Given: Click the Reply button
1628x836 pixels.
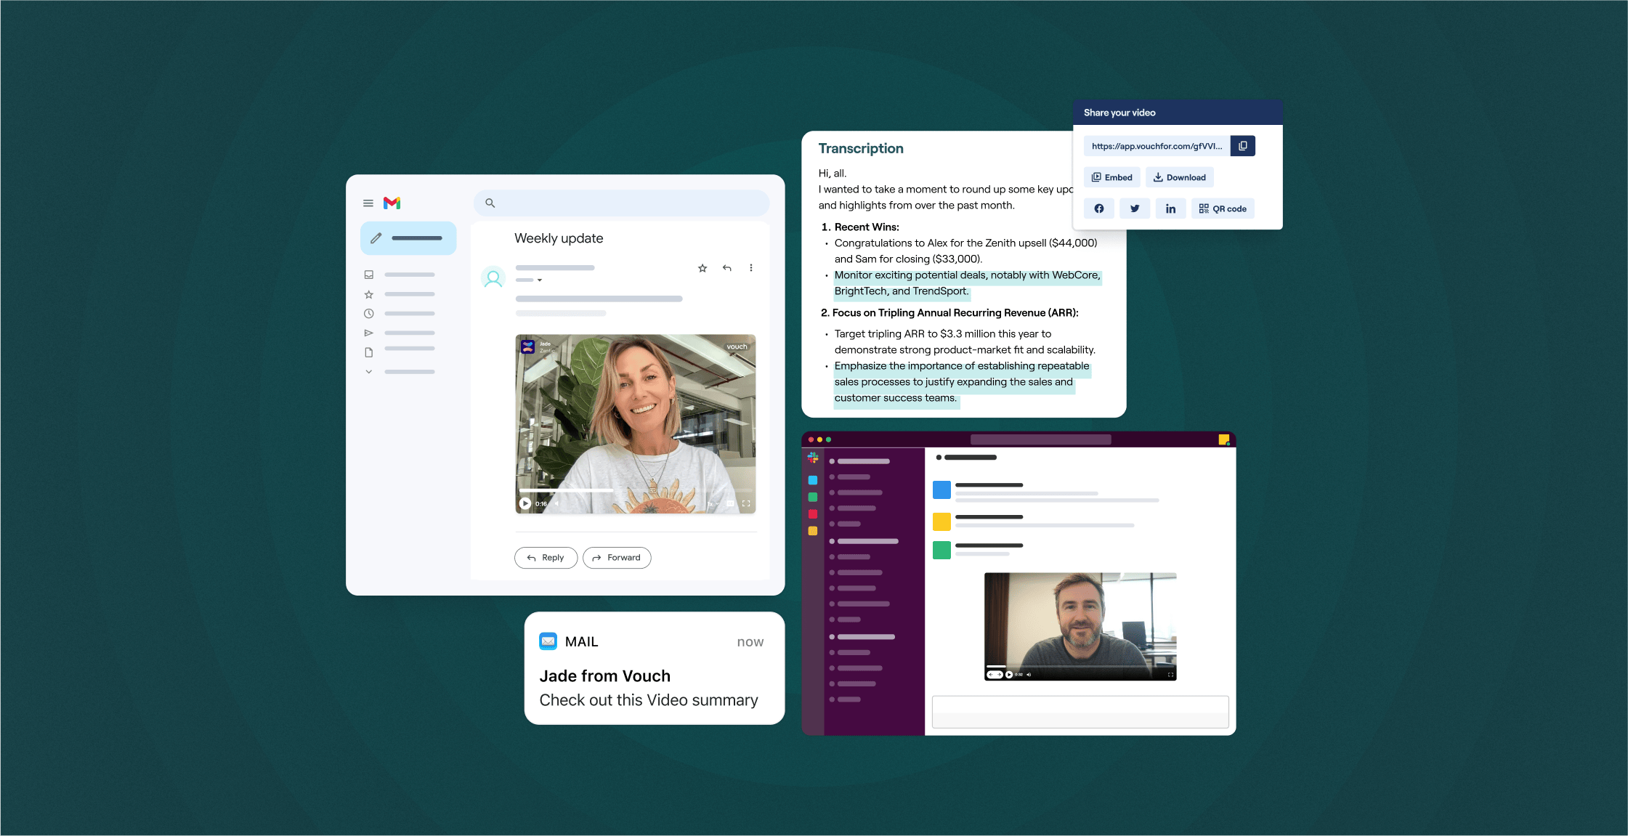Looking at the screenshot, I should point(546,558).
